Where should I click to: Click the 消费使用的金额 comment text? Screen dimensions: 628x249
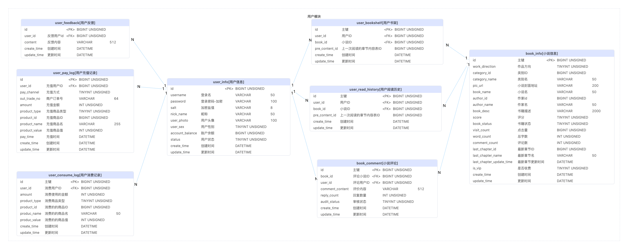click(x=56, y=195)
